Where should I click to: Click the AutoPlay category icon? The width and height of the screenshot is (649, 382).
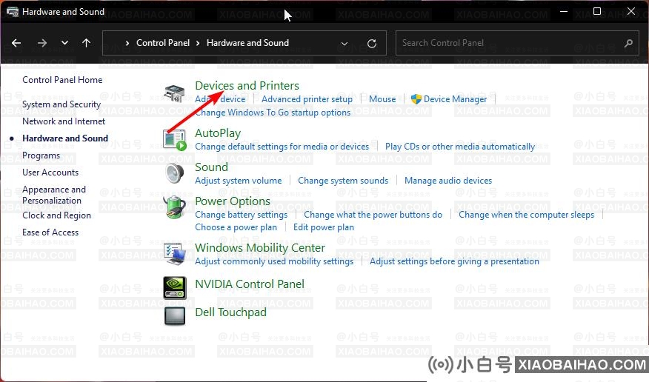(174, 140)
